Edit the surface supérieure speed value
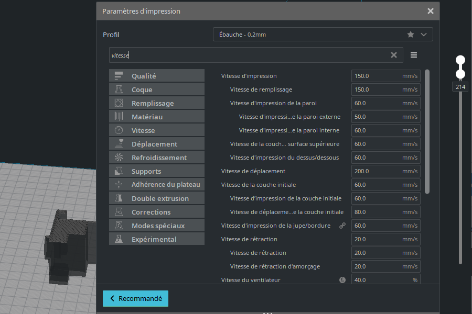Image resolution: width=472 pixels, height=314 pixels. (385, 144)
